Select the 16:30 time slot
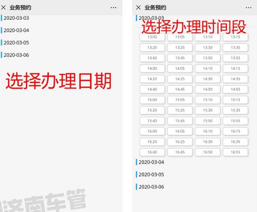The width and height of the screenshot is (257, 212). (x=208, y=142)
